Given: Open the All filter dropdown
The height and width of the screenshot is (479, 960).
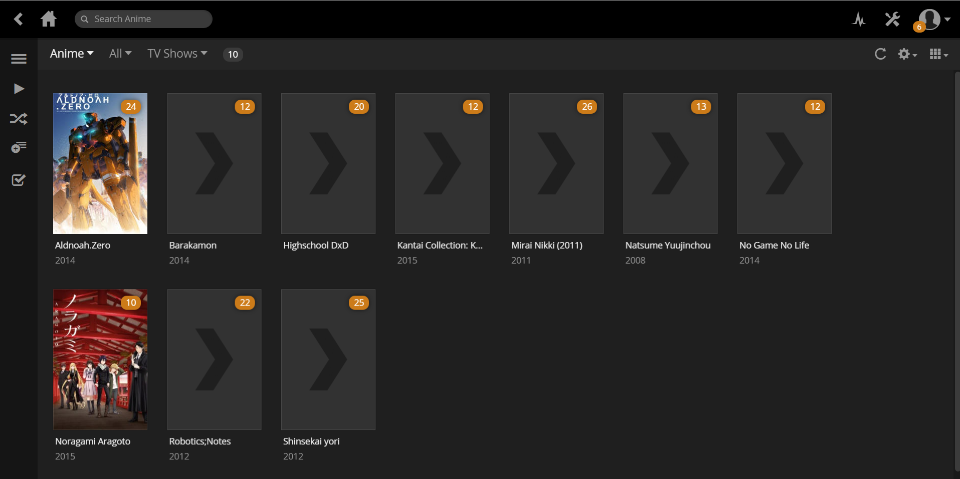Looking at the screenshot, I should 120,54.
